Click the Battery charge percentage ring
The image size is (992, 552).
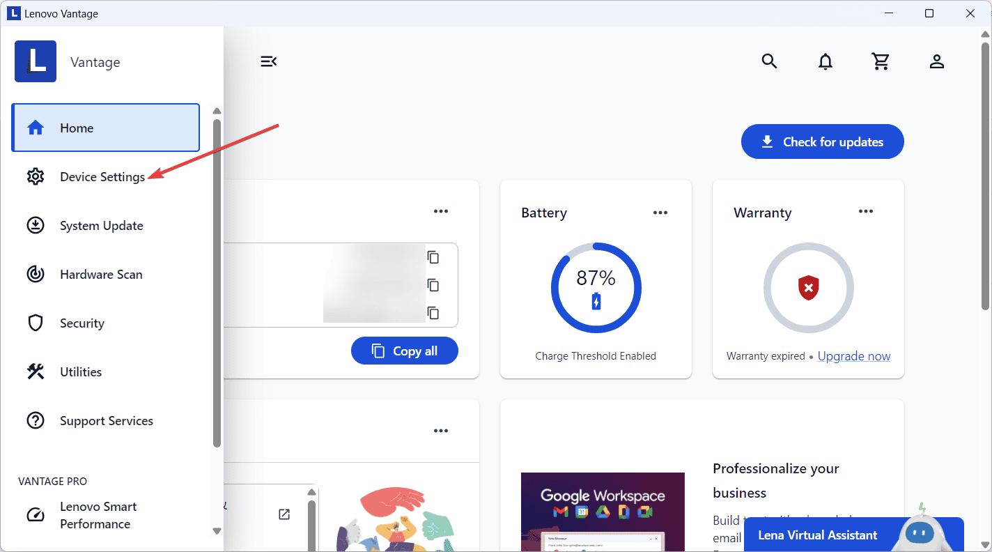tap(596, 287)
